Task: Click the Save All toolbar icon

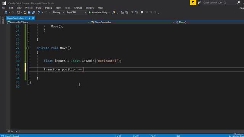Action: pos(33,13)
